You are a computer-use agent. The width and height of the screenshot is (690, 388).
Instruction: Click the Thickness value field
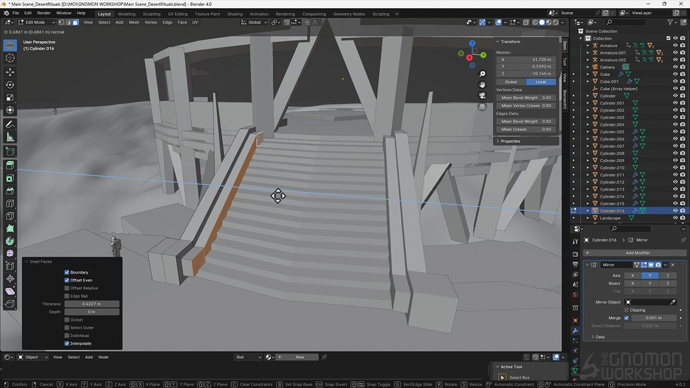(x=92, y=304)
